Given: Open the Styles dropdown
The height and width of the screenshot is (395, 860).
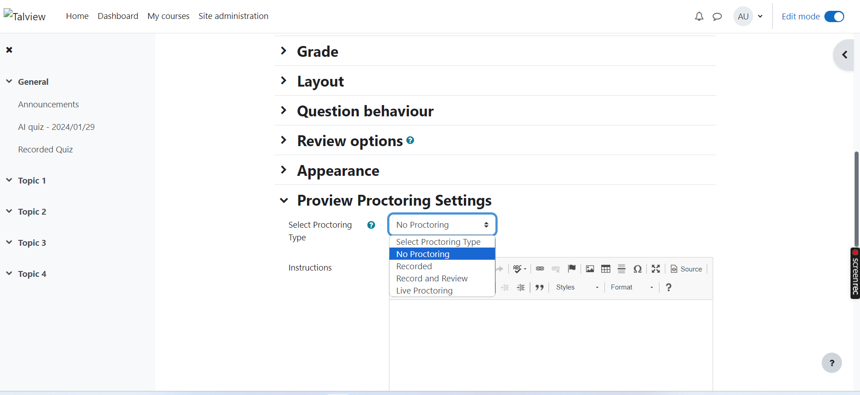Looking at the screenshot, I should click(577, 287).
